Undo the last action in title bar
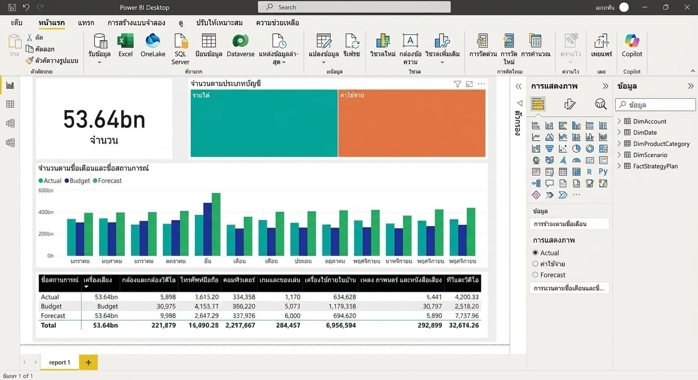 (x=26, y=7)
